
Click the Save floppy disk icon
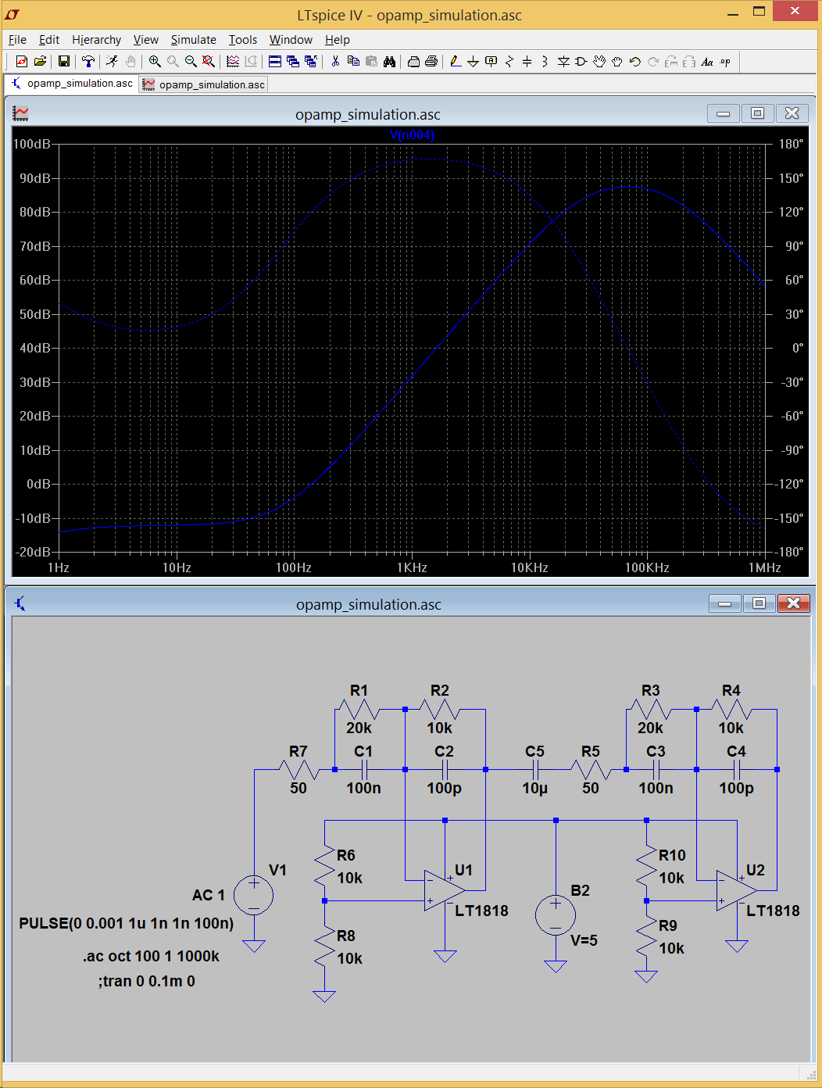[x=64, y=62]
